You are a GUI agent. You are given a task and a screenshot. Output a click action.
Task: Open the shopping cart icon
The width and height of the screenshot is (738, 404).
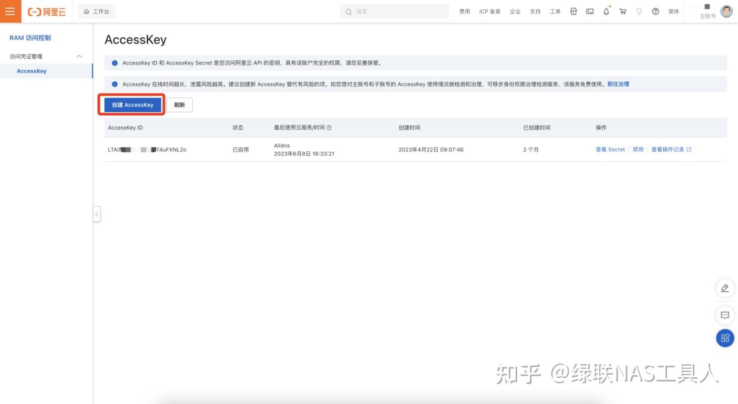pos(623,12)
